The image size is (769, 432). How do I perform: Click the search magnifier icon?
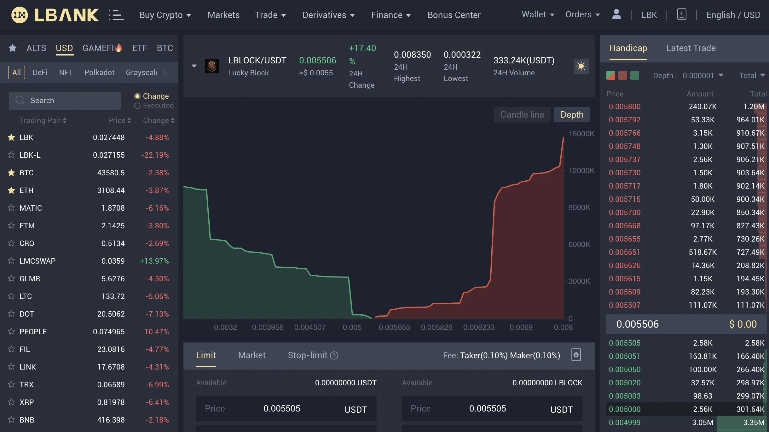click(20, 100)
